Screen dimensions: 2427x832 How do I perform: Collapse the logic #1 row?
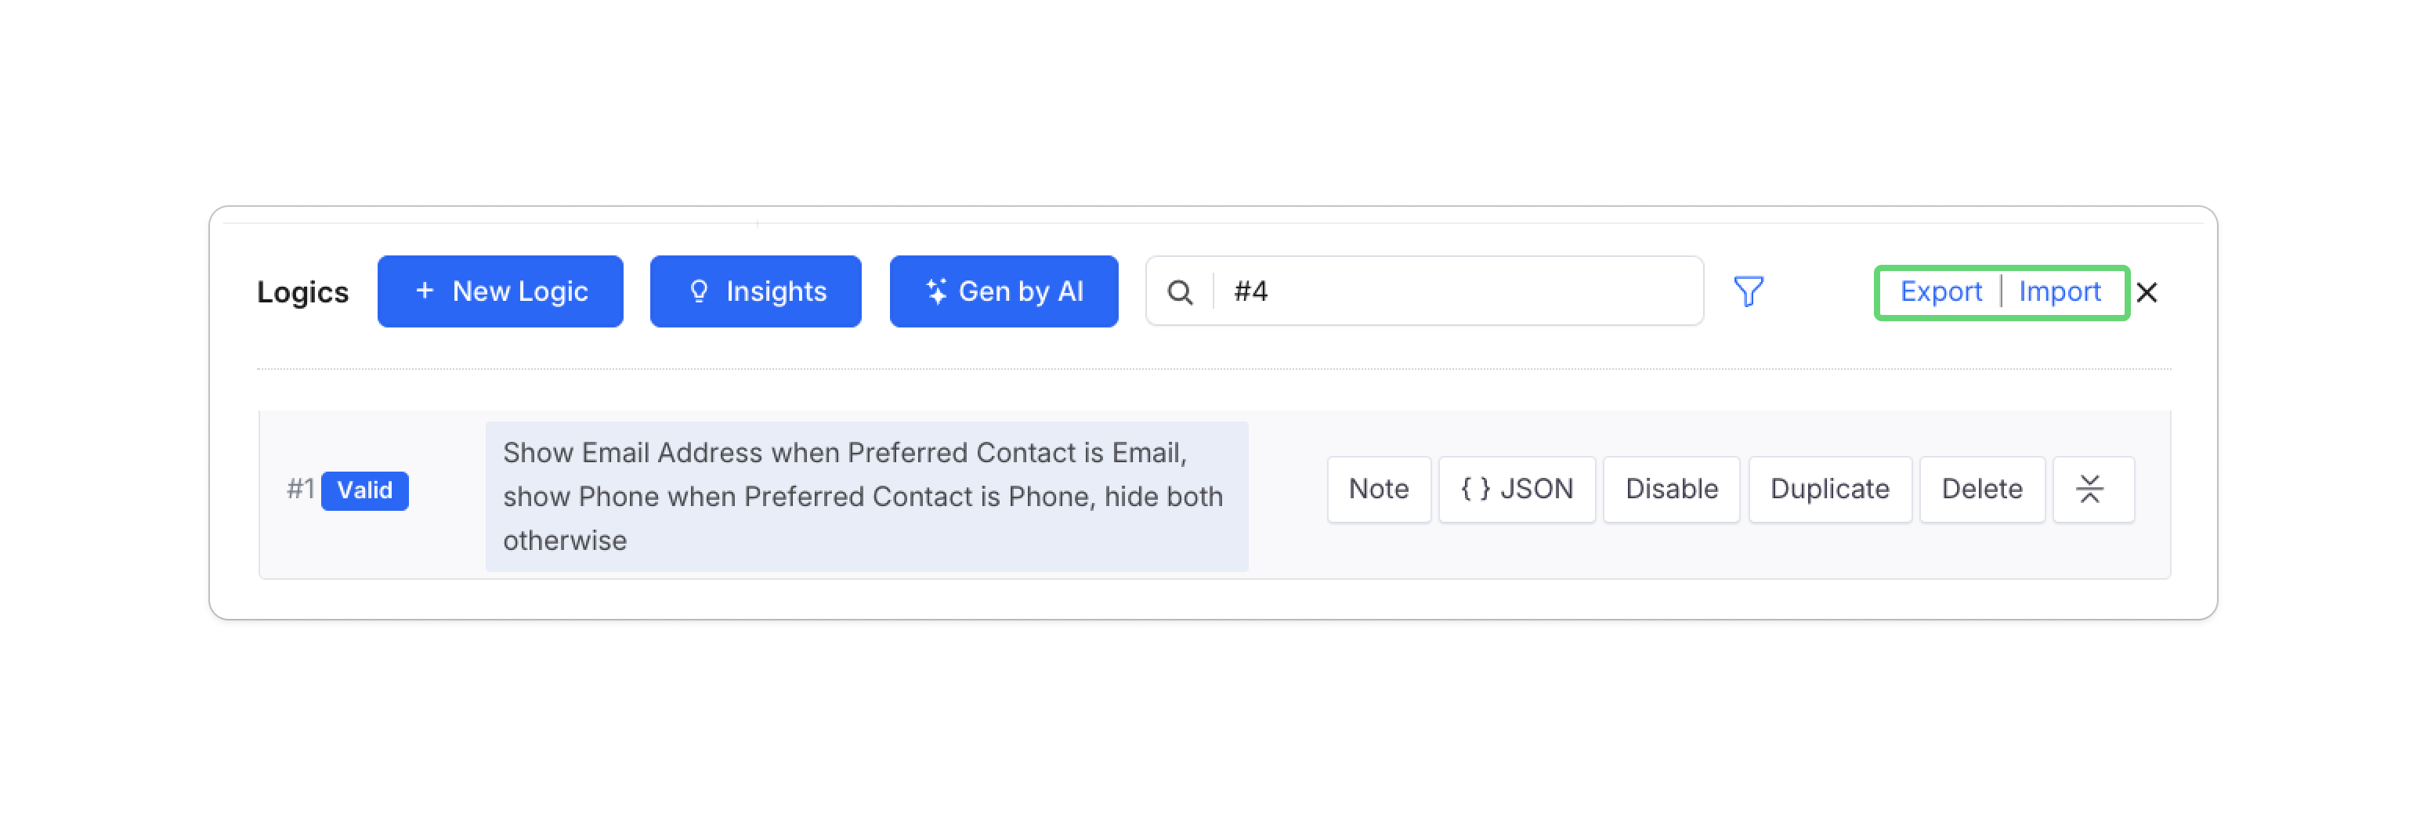click(2089, 489)
